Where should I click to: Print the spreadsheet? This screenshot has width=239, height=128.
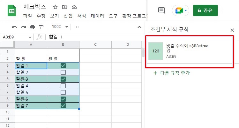click(32, 27)
